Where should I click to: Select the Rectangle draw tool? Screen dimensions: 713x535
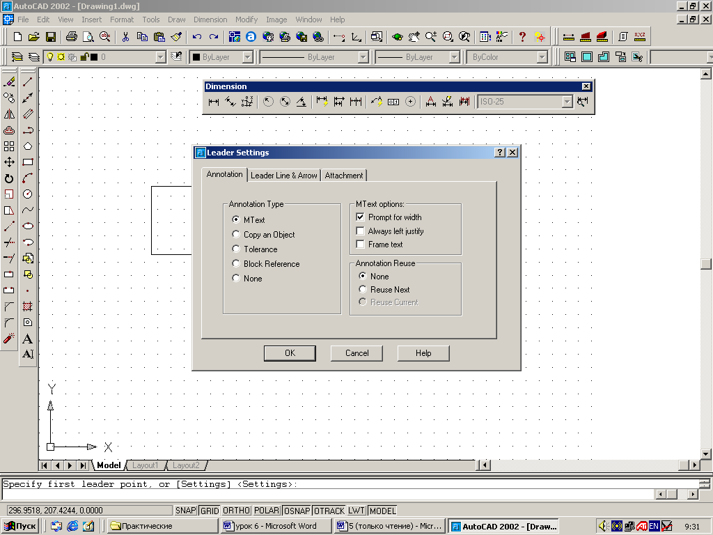coord(28,162)
